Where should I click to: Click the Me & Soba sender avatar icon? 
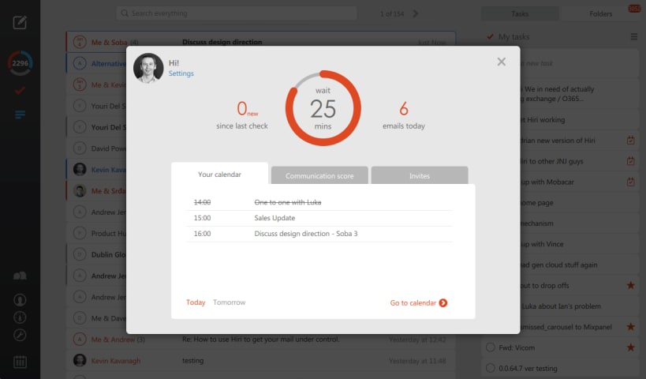(80, 42)
